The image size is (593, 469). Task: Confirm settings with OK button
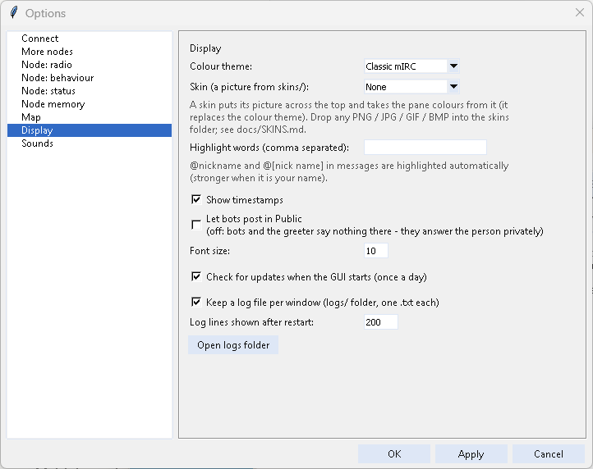394,454
